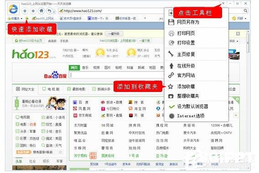Go to the home page icon
The image size is (259, 173).
[x=41, y=11]
